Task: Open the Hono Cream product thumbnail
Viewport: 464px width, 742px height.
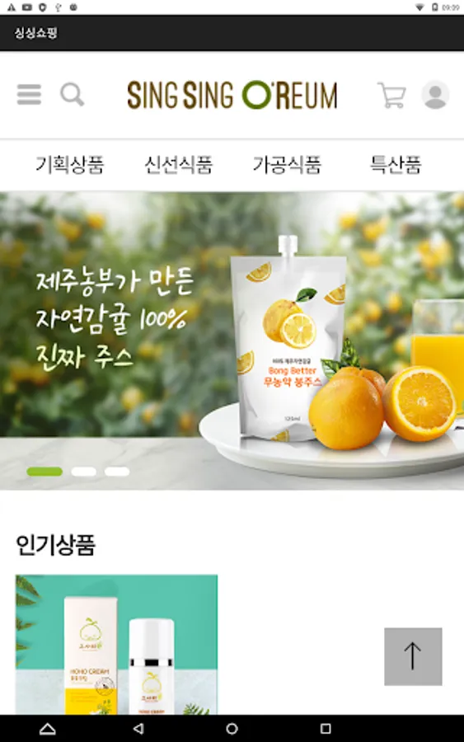Action: pyautogui.click(x=116, y=645)
